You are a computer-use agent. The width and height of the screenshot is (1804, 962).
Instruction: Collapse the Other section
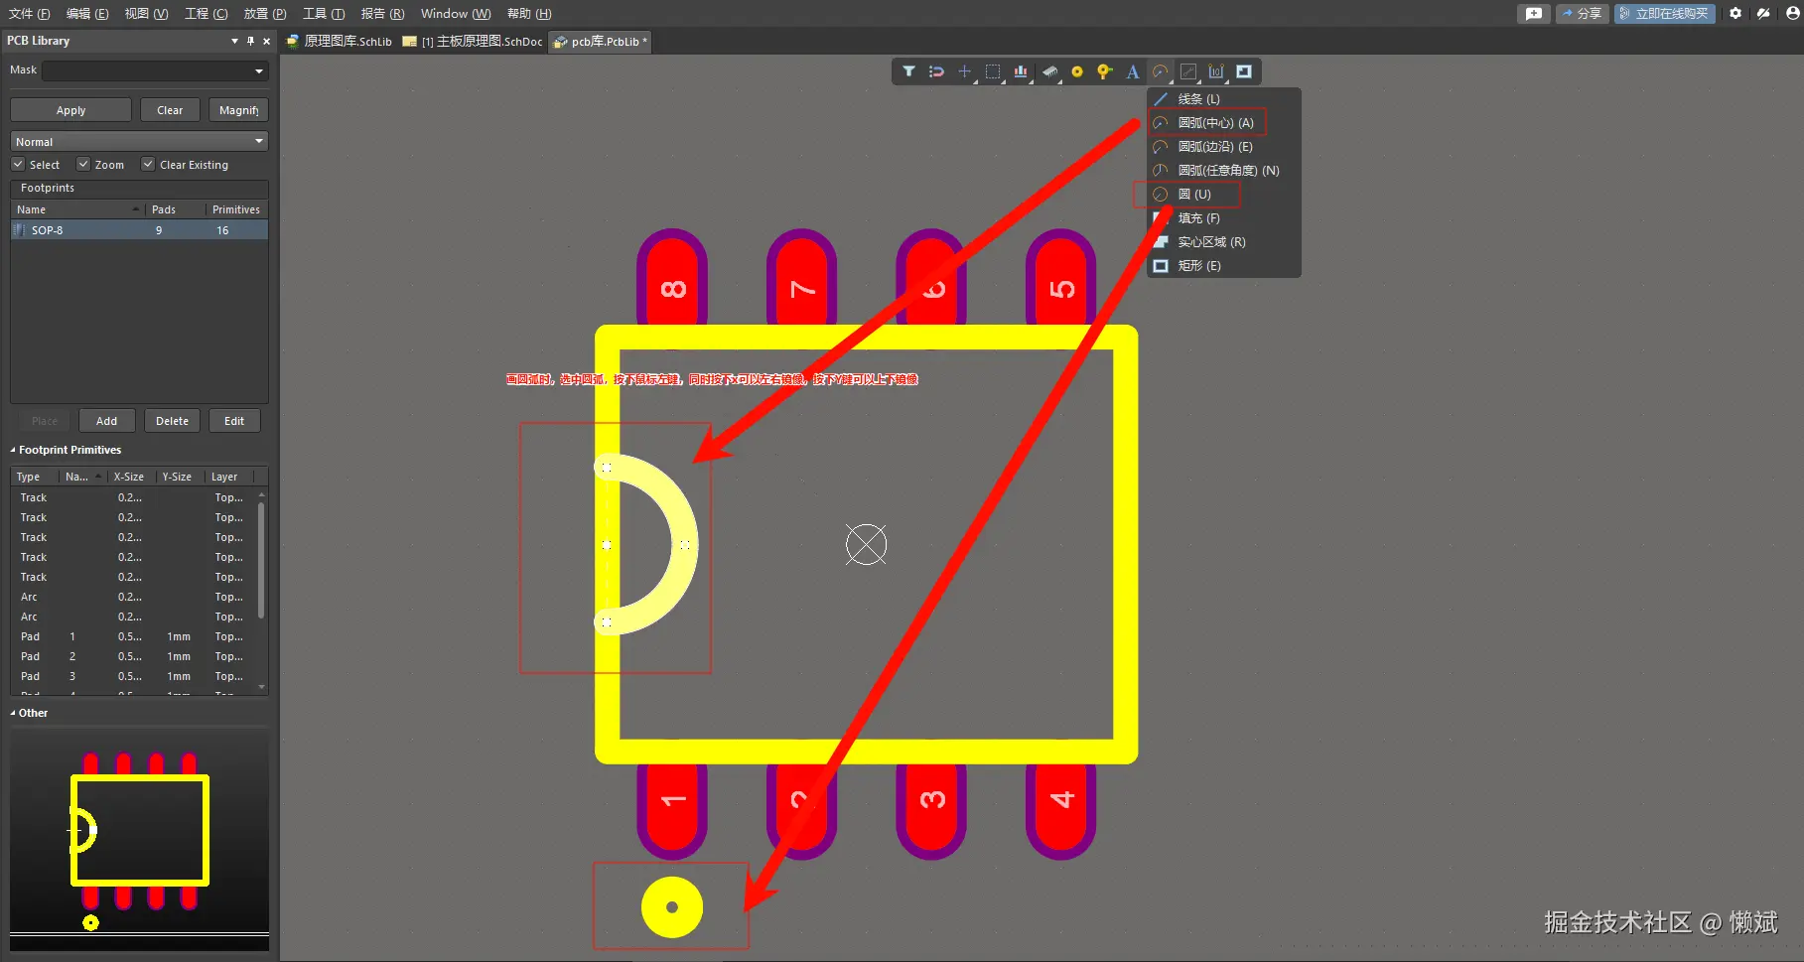click(x=13, y=713)
